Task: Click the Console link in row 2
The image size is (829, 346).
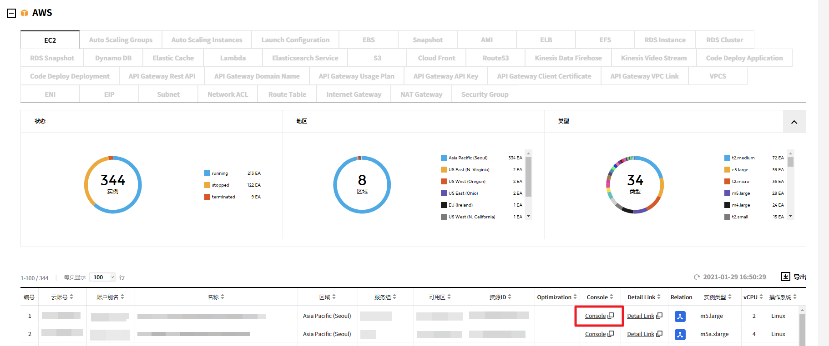Action: tap(595, 334)
